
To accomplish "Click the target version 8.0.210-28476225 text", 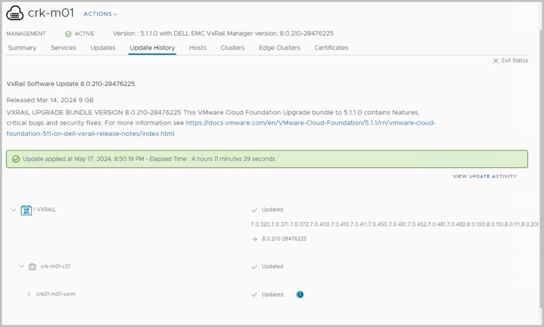I will click(284, 238).
